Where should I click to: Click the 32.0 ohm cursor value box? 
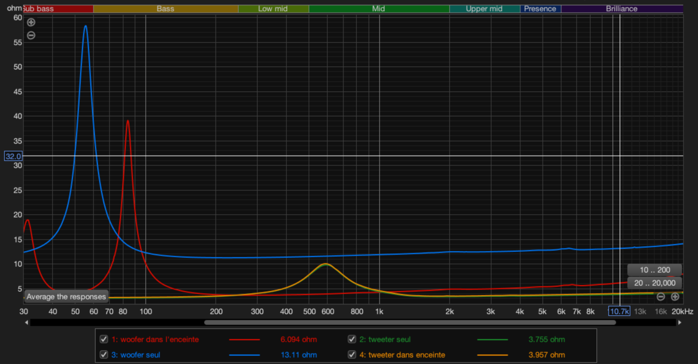pyautogui.click(x=13, y=156)
